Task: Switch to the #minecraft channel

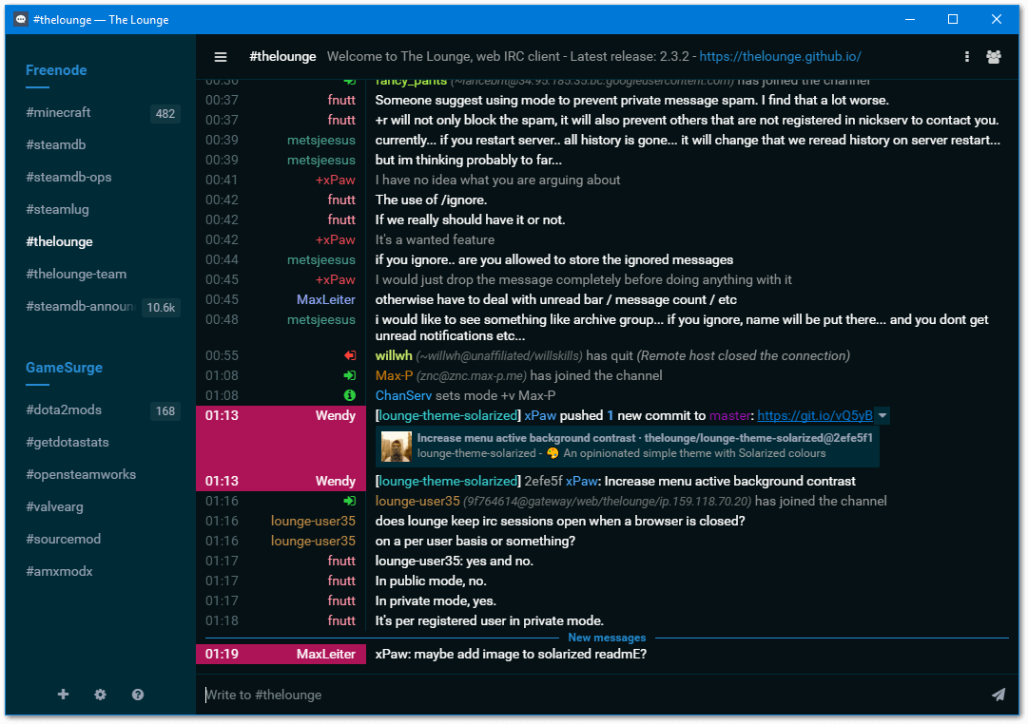Action: 59,112
